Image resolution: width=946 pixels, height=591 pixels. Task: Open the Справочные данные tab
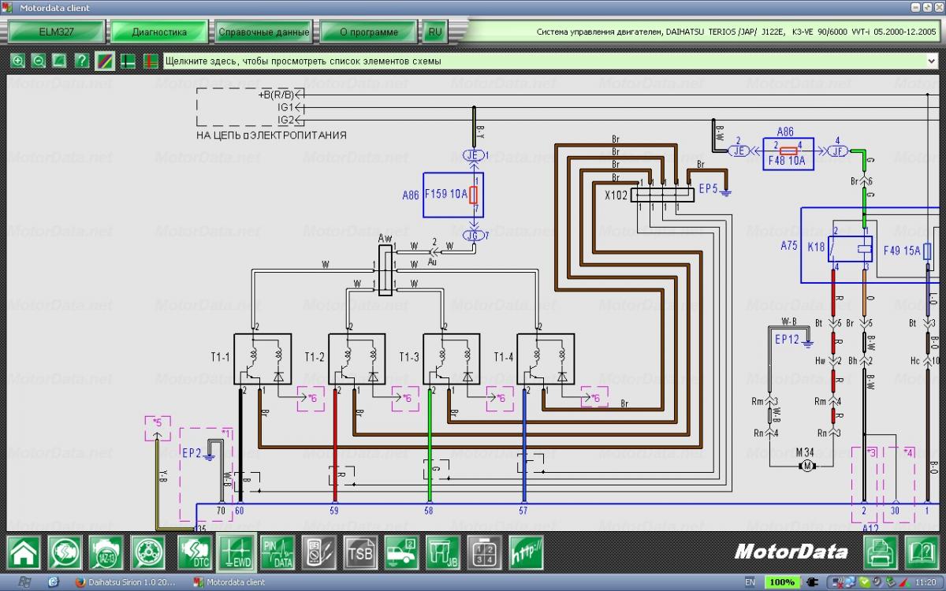(263, 32)
